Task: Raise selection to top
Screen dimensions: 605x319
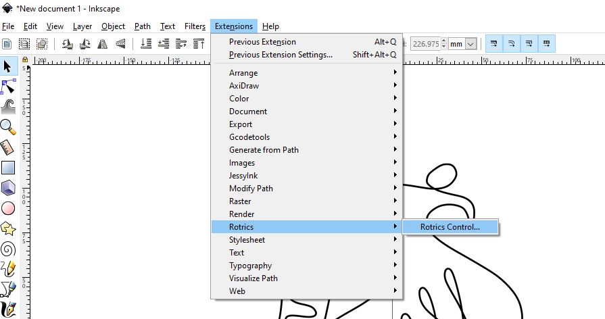Action: pos(199,44)
